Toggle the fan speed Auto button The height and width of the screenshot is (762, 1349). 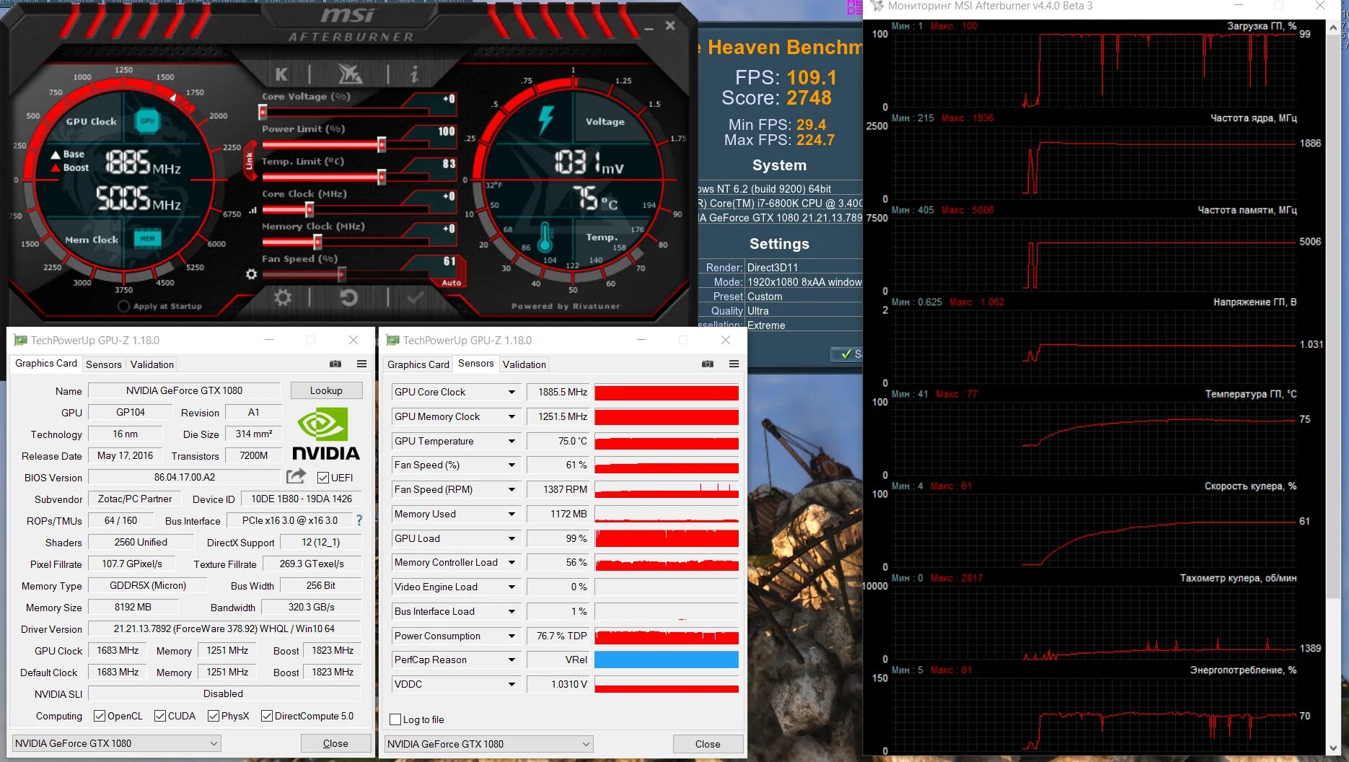click(452, 282)
